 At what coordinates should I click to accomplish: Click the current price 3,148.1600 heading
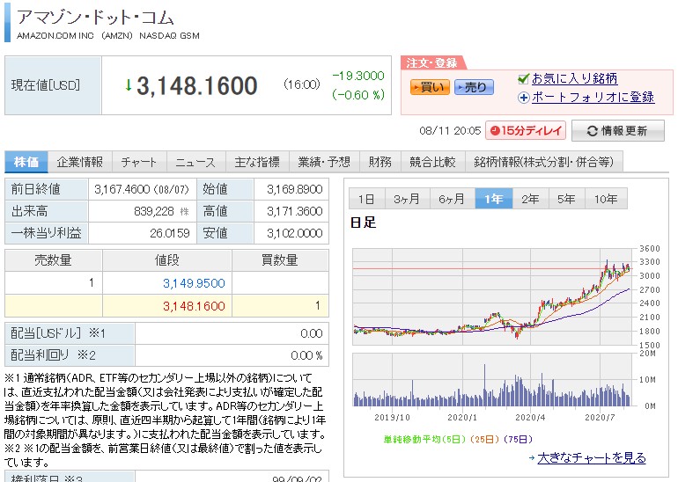(x=197, y=85)
